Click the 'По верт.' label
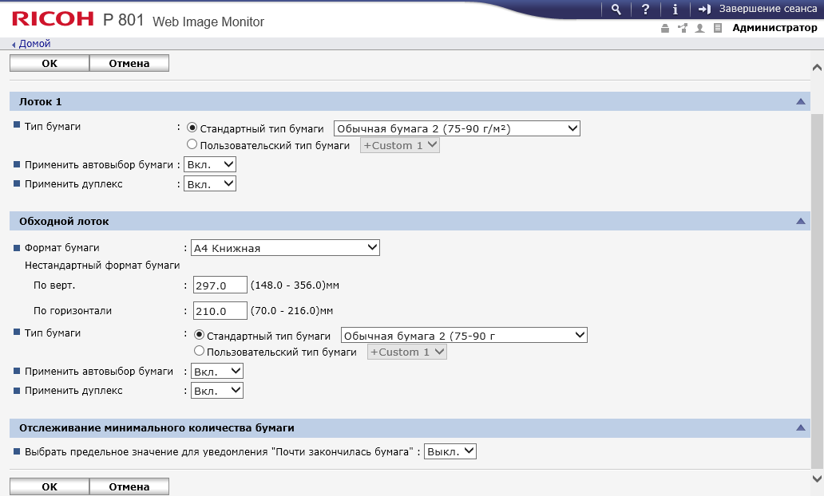Viewport: 824px width, 496px height. [54, 285]
